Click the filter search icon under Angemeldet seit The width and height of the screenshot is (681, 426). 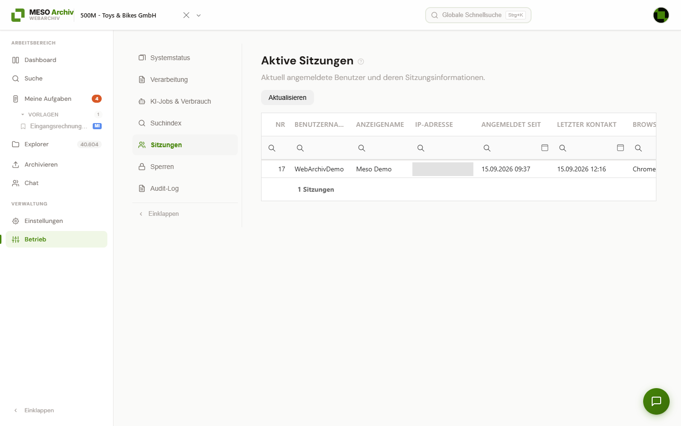pyautogui.click(x=487, y=148)
